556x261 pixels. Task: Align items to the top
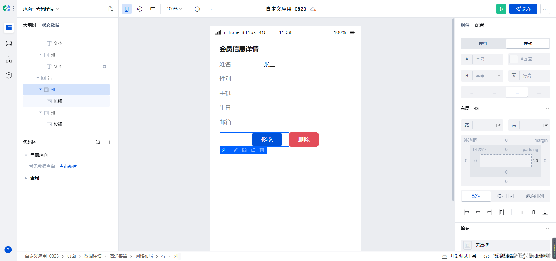pyautogui.click(x=522, y=212)
